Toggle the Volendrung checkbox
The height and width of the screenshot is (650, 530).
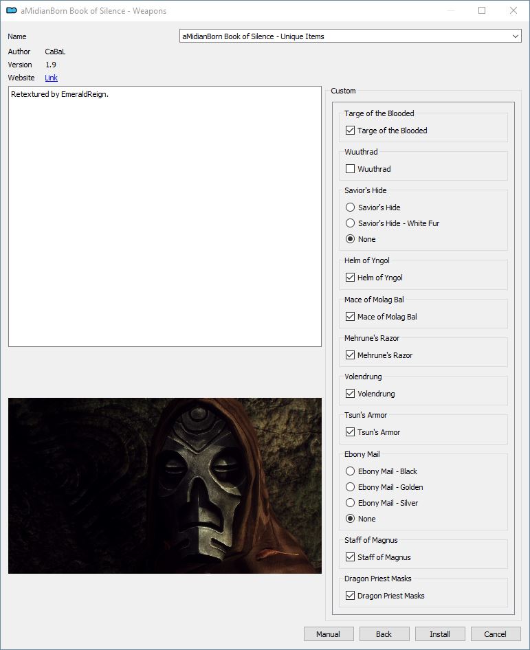(350, 394)
